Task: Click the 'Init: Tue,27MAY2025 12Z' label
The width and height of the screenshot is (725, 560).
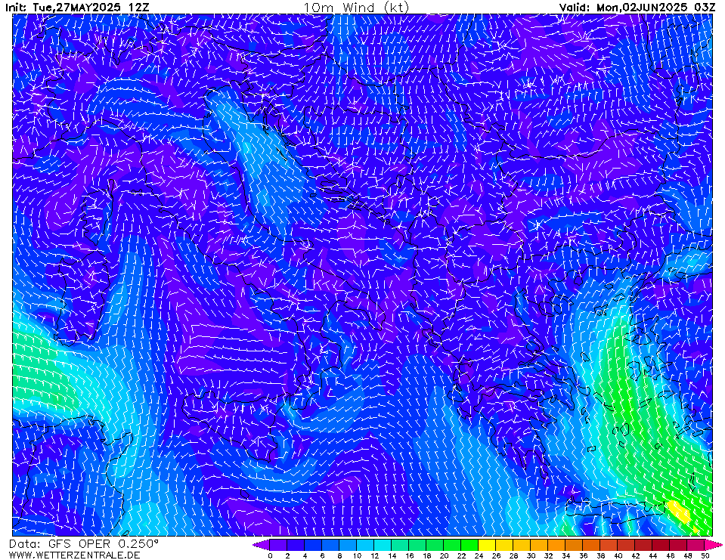Action: tap(77, 8)
